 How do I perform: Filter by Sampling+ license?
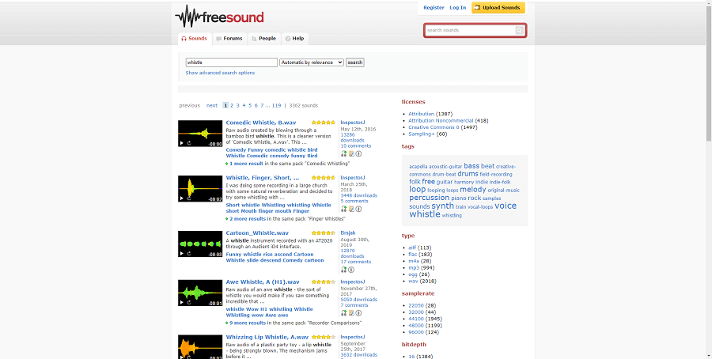click(422, 134)
